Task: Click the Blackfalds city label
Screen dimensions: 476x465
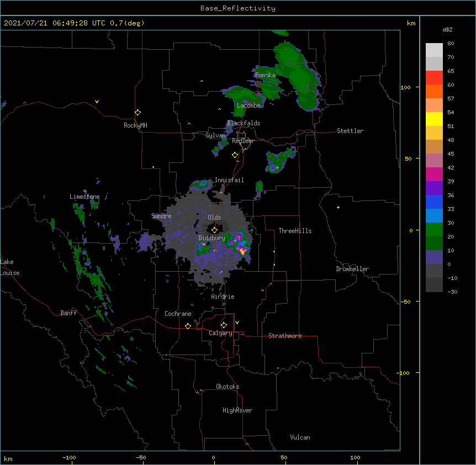Action: pyautogui.click(x=244, y=123)
